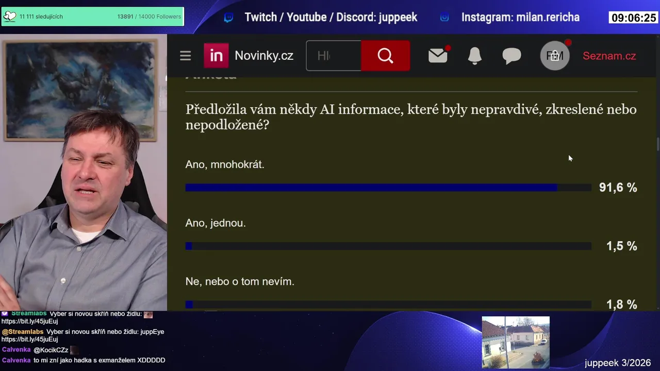Click the @KocikCZz mention in chat
The height and width of the screenshot is (371, 660).
coord(51,350)
